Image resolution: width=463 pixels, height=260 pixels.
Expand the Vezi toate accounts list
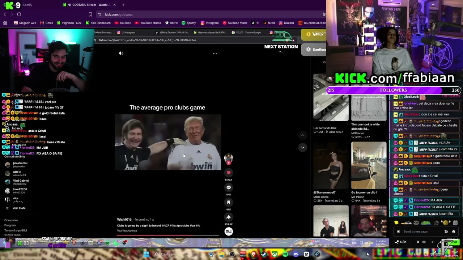pos(16,208)
